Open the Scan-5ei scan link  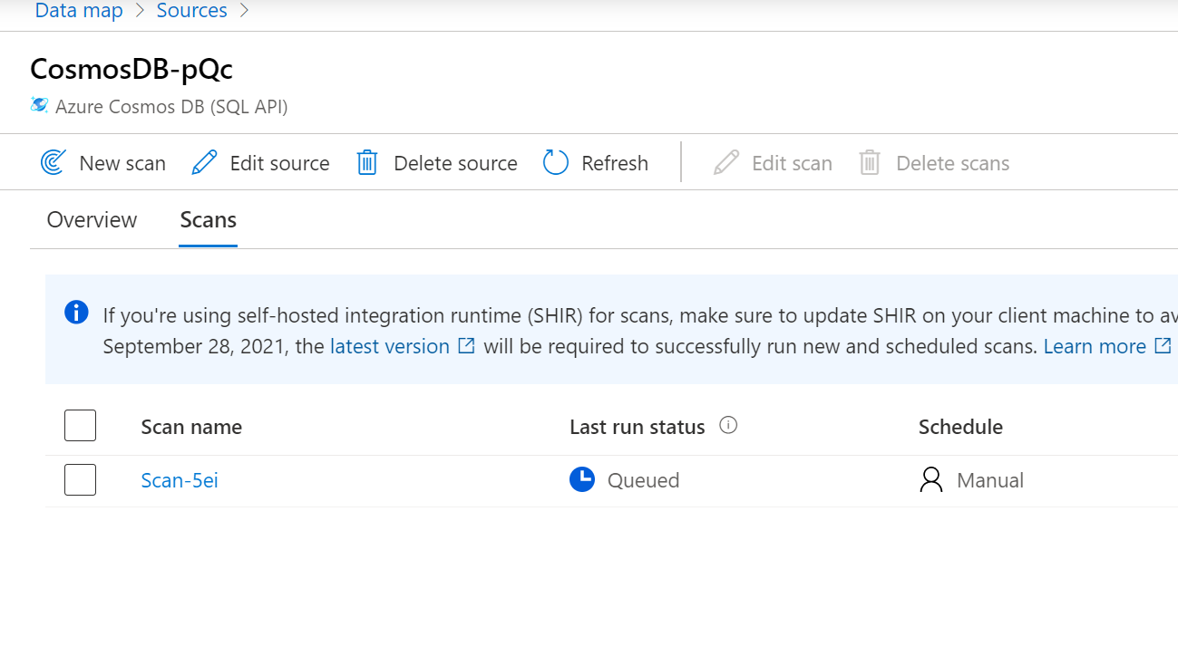[180, 480]
